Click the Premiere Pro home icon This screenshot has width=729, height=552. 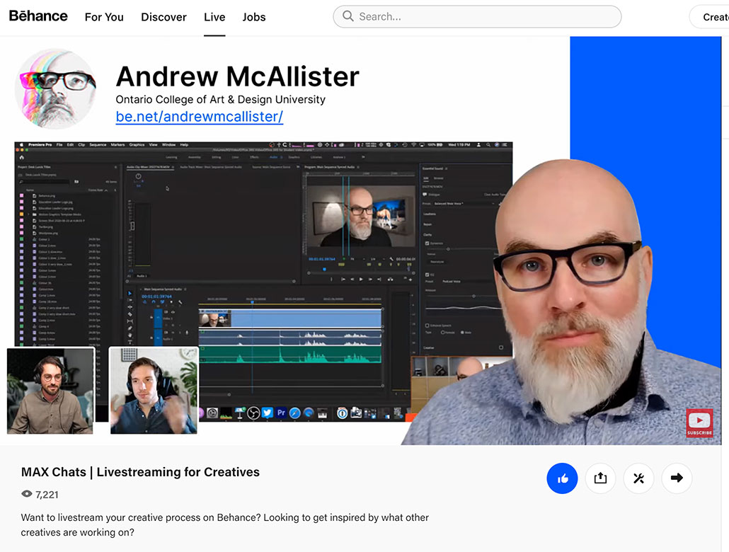pyautogui.click(x=22, y=157)
